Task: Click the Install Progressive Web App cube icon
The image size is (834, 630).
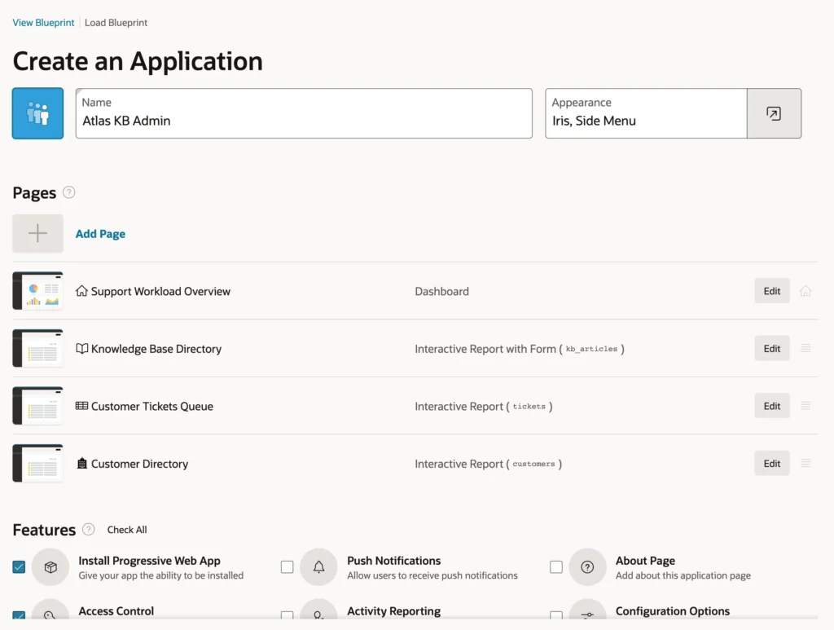Action: (50, 567)
